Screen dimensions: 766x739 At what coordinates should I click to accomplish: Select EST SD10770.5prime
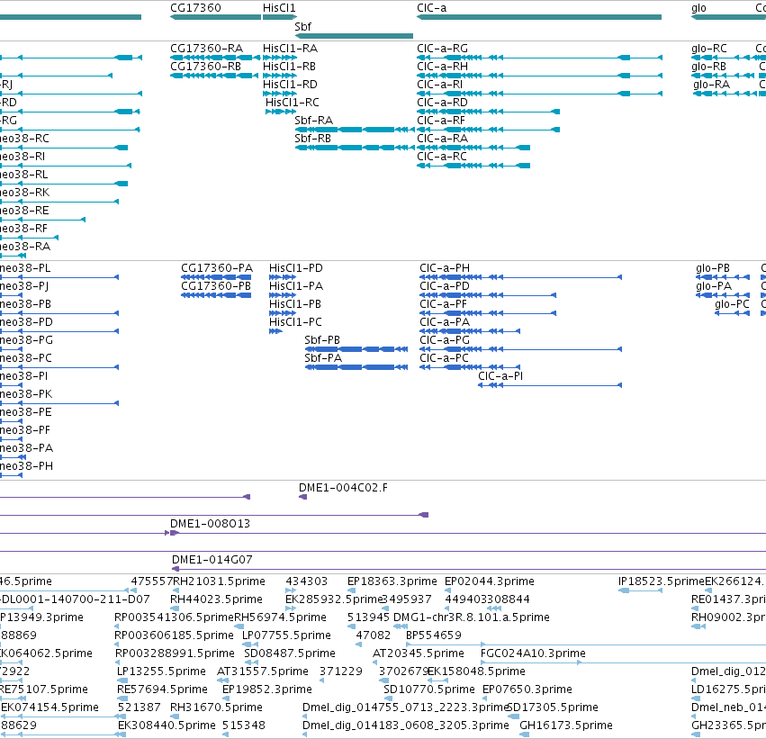(387, 699)
